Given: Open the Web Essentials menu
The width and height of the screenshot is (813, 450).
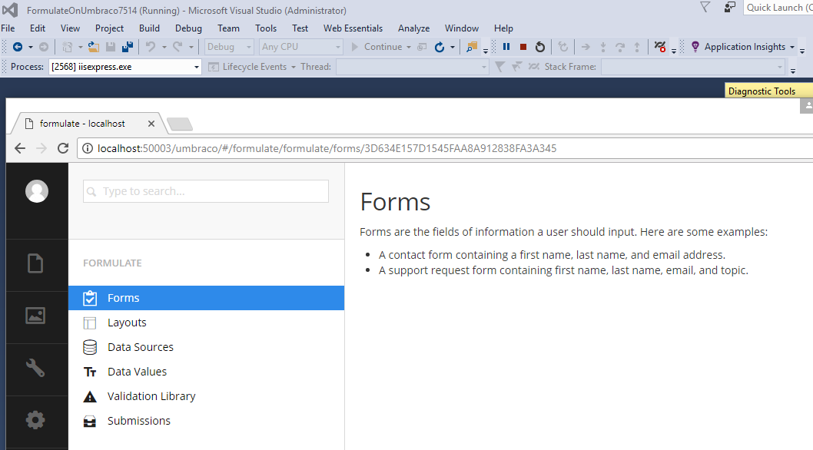Looking at the screenshot, I should [353, 28].
